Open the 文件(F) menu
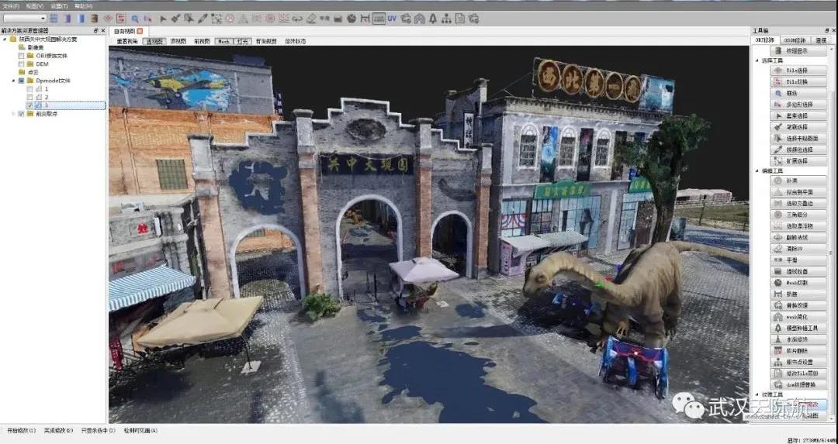Screen dimensions: 838x444 click(10, 5)
